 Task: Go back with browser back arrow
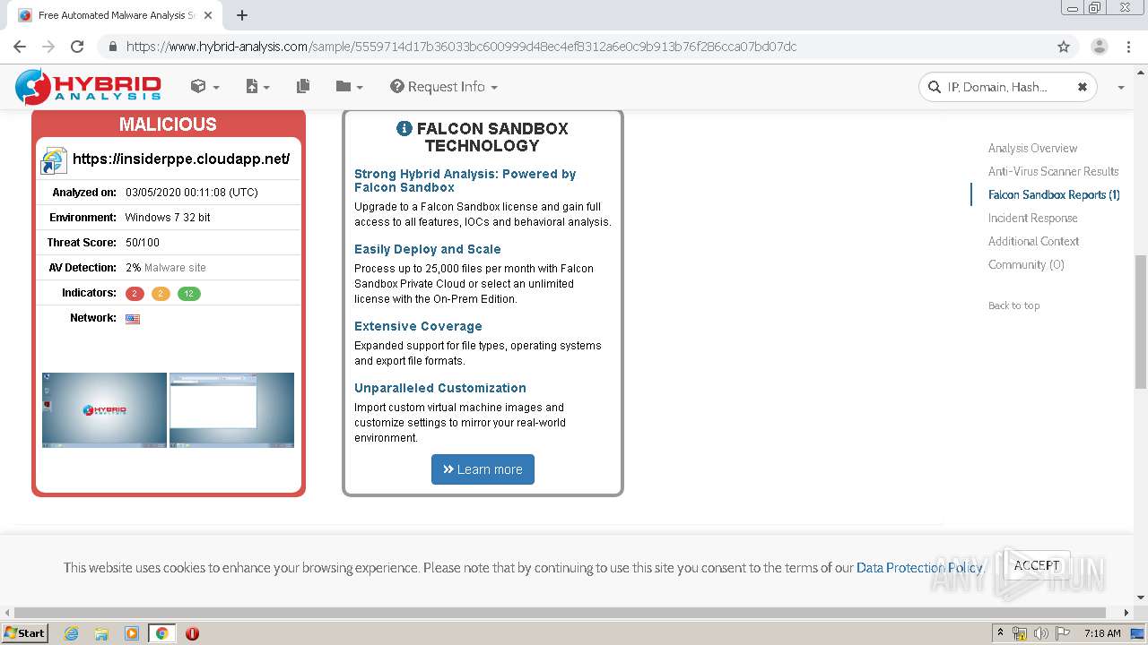tap(20, 47)
